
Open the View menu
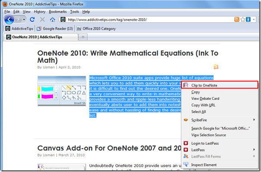(27, 12)
